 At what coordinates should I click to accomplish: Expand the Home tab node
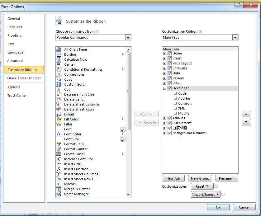pyautogui.click(x=164, y=53)
